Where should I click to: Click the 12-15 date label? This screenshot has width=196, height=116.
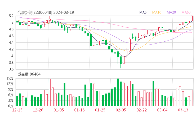(x=17, y=110)
